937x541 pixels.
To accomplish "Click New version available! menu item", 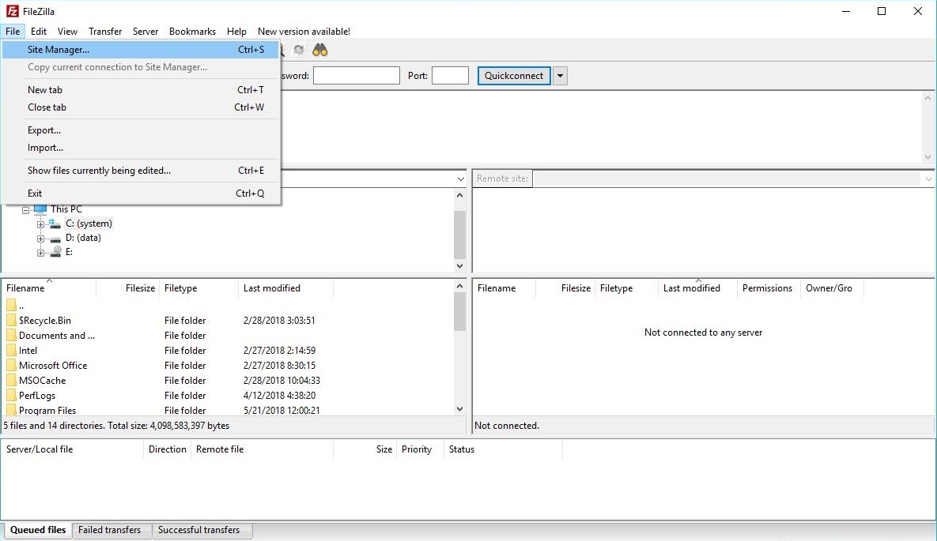I will pos(304,32).
